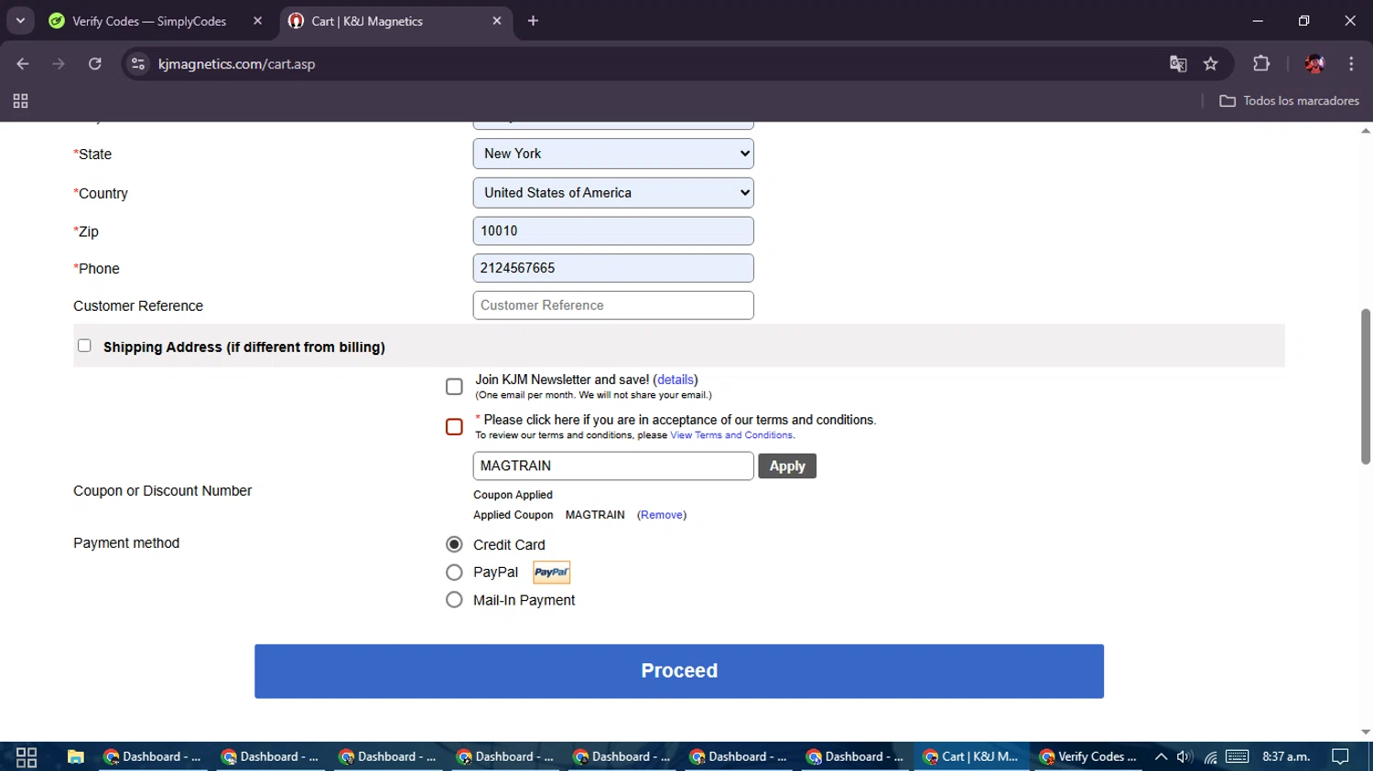1373x771 pixels.
Task: Click the scrollbar down arrow
Action: 1366,732
